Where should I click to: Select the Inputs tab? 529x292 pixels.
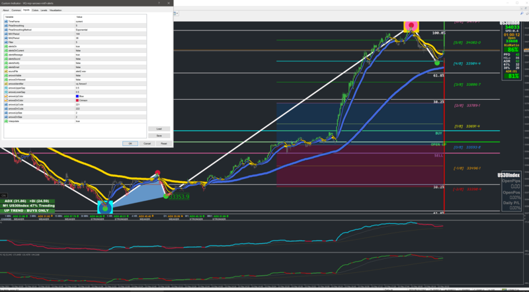(26, 10)
